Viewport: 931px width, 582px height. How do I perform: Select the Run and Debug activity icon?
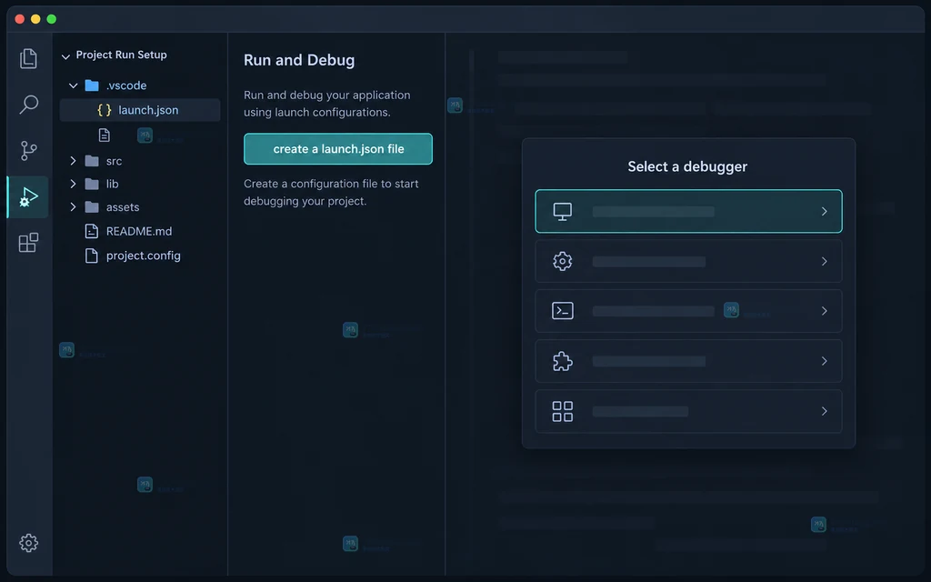pyautogui.click(x=28, y=197)
